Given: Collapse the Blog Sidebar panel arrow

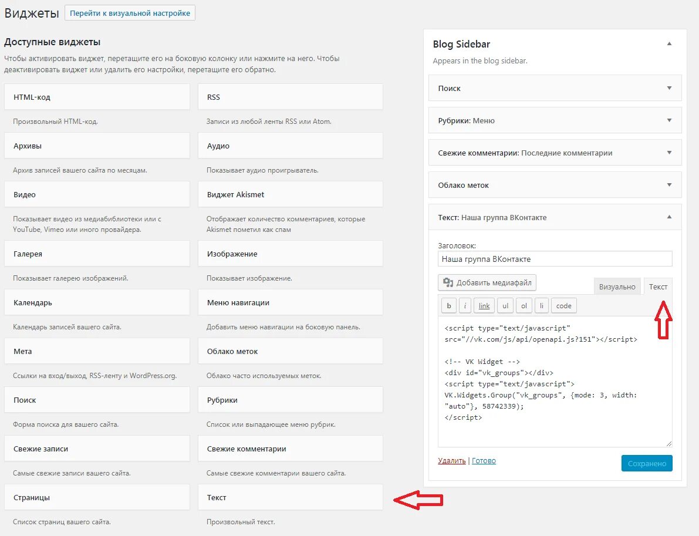Looking at the screenshot, I should pyautogui.click(x=669, y=44).
